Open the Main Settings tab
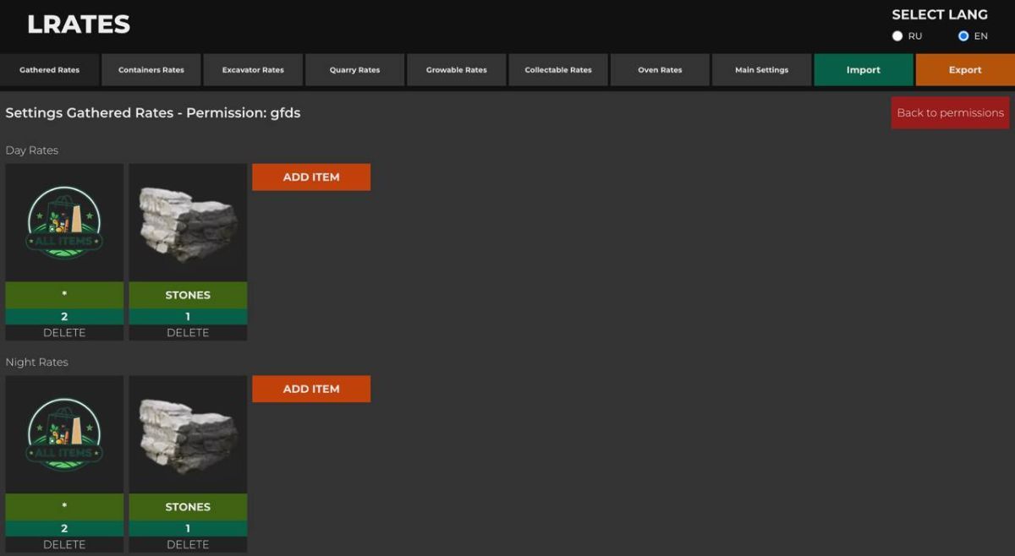1015x556 pixels. tap(761, 70)
